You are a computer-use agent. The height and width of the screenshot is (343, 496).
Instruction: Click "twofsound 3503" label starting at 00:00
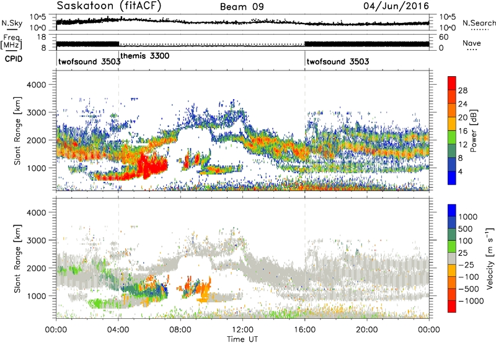(89, 61)
